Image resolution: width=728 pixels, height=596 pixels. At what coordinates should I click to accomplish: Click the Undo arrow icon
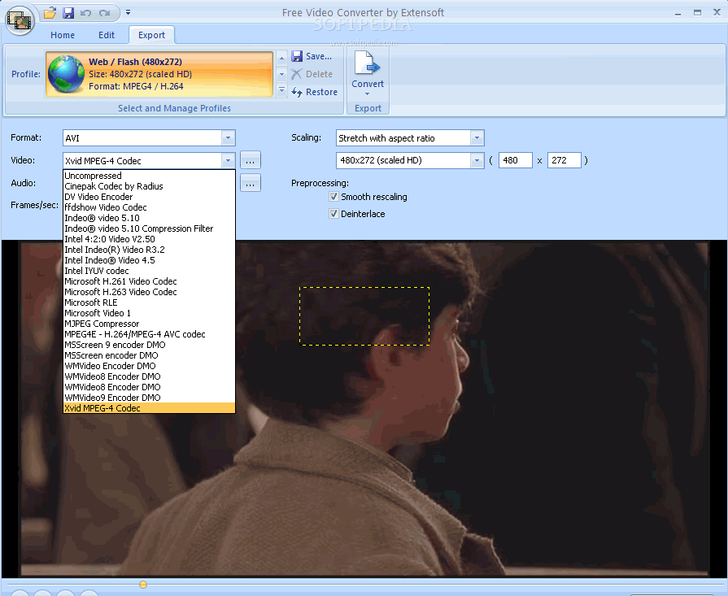86,13
